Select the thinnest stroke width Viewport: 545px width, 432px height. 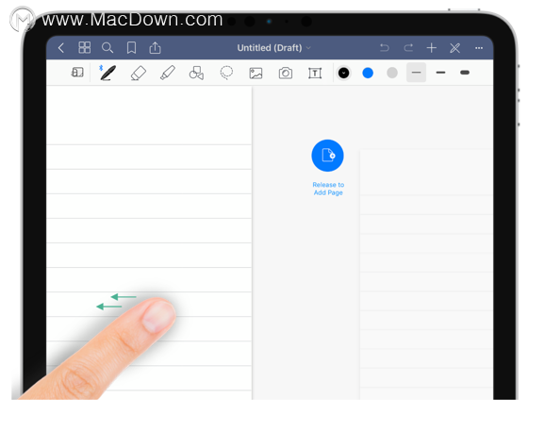(x=417, y=73)
